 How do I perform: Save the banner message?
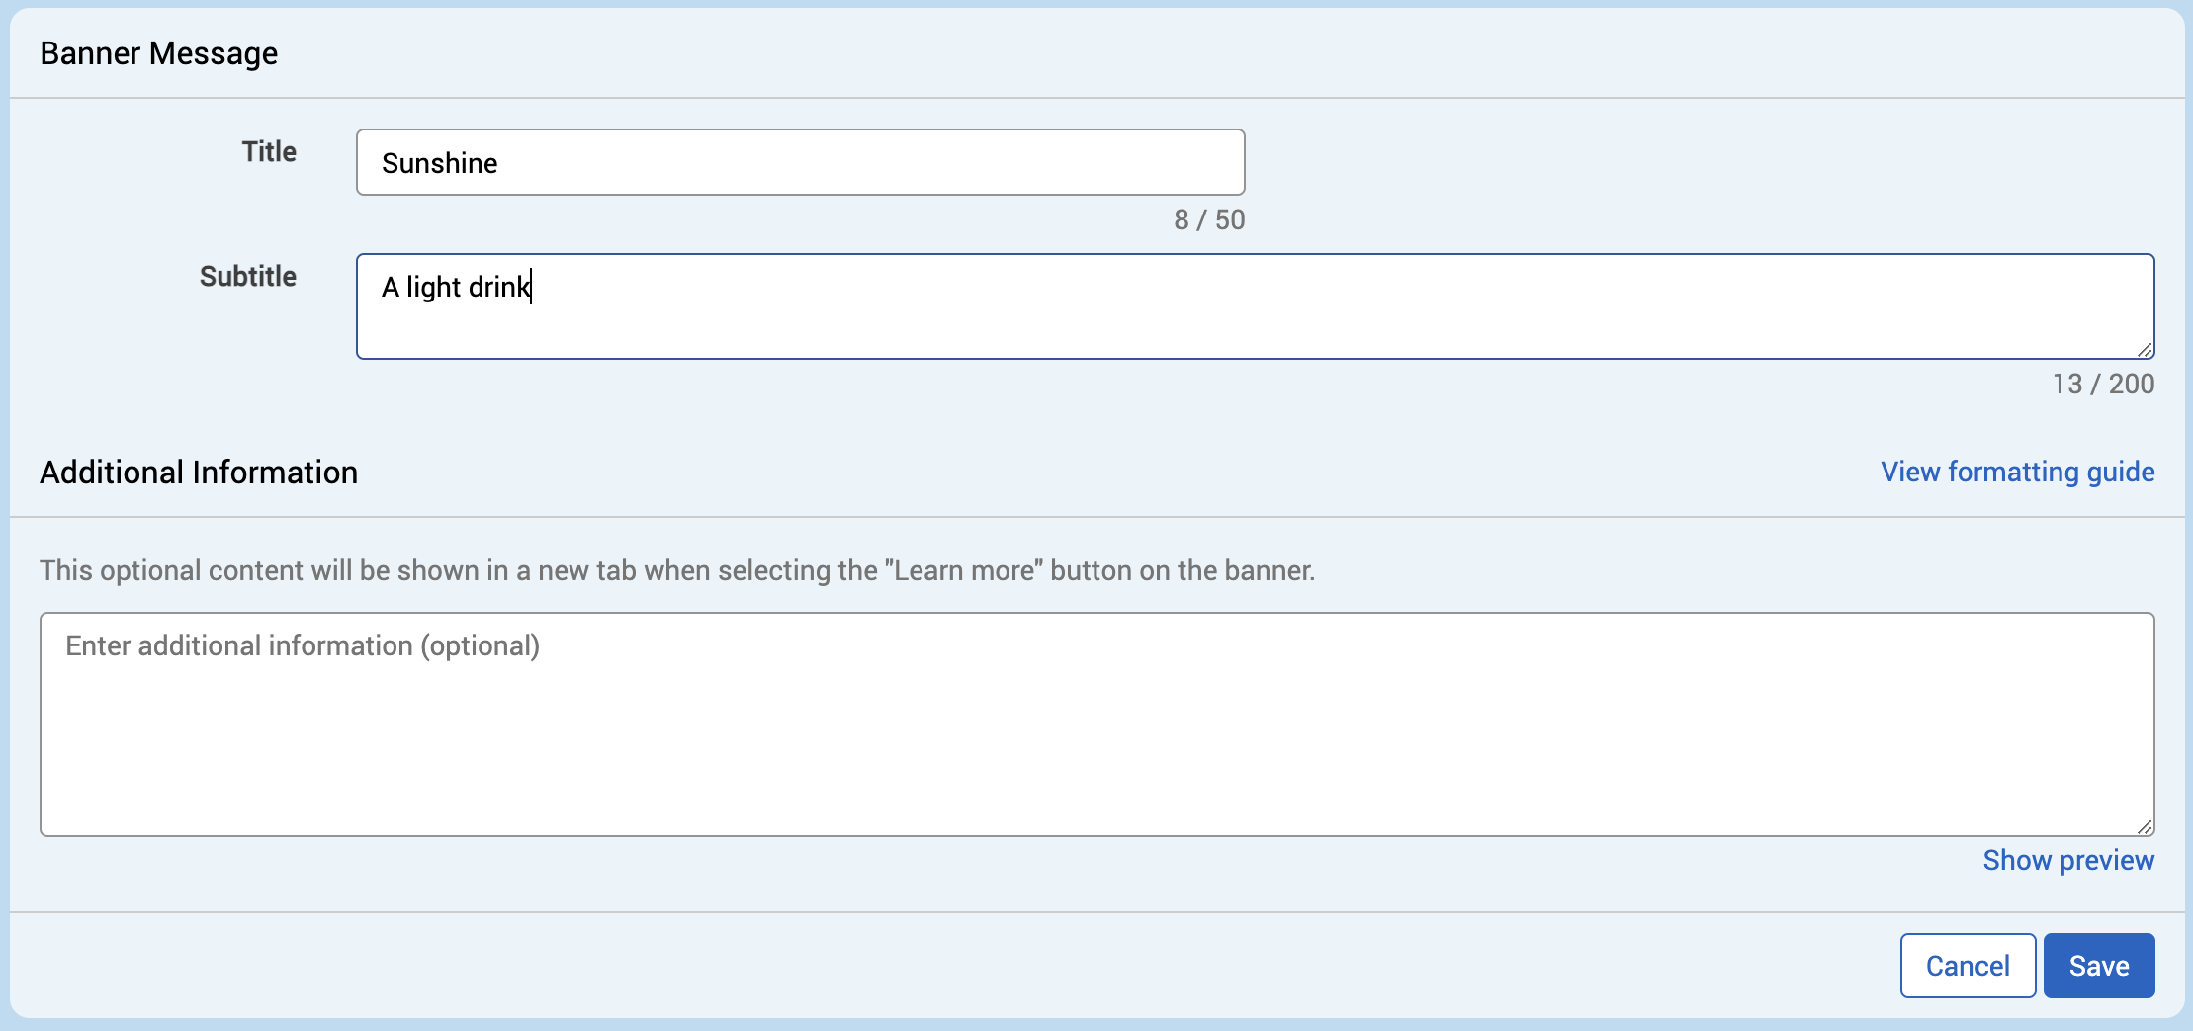2098,966
